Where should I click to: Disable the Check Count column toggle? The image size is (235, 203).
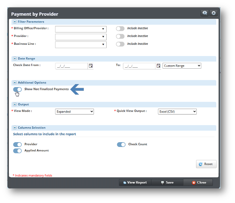click(121, 145)
